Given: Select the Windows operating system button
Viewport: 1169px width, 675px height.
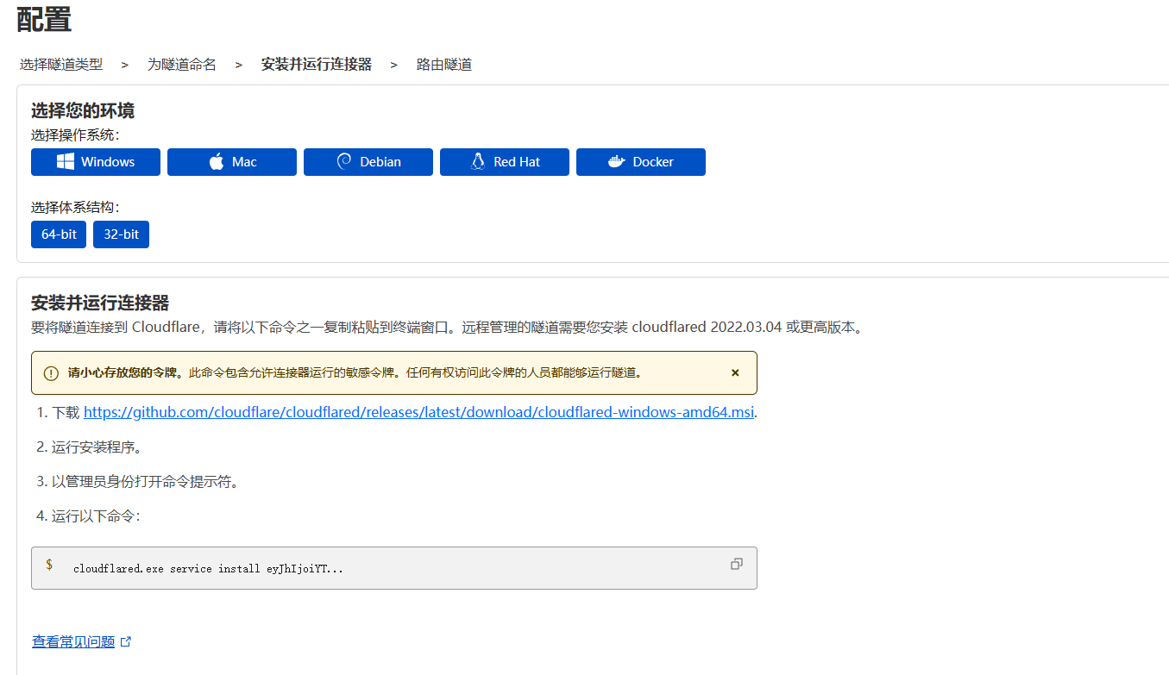Looking at the screenshot, I should coord(96,162).
